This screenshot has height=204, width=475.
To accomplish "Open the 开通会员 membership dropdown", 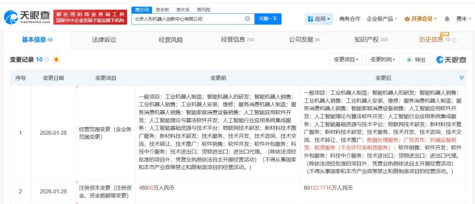I will pos(420,19).
